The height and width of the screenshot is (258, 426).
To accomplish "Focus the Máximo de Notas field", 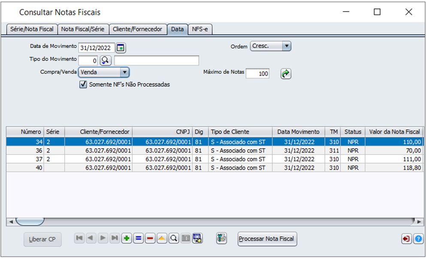I will tap(257, 74).
